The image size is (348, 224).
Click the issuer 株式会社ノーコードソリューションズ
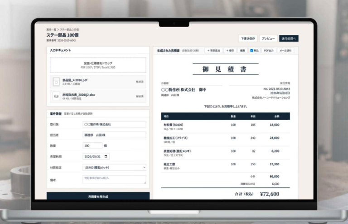coord(271,98)
